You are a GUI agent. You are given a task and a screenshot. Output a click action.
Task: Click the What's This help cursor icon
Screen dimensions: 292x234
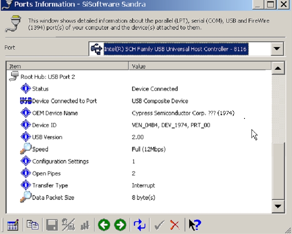tap(195, 225)
